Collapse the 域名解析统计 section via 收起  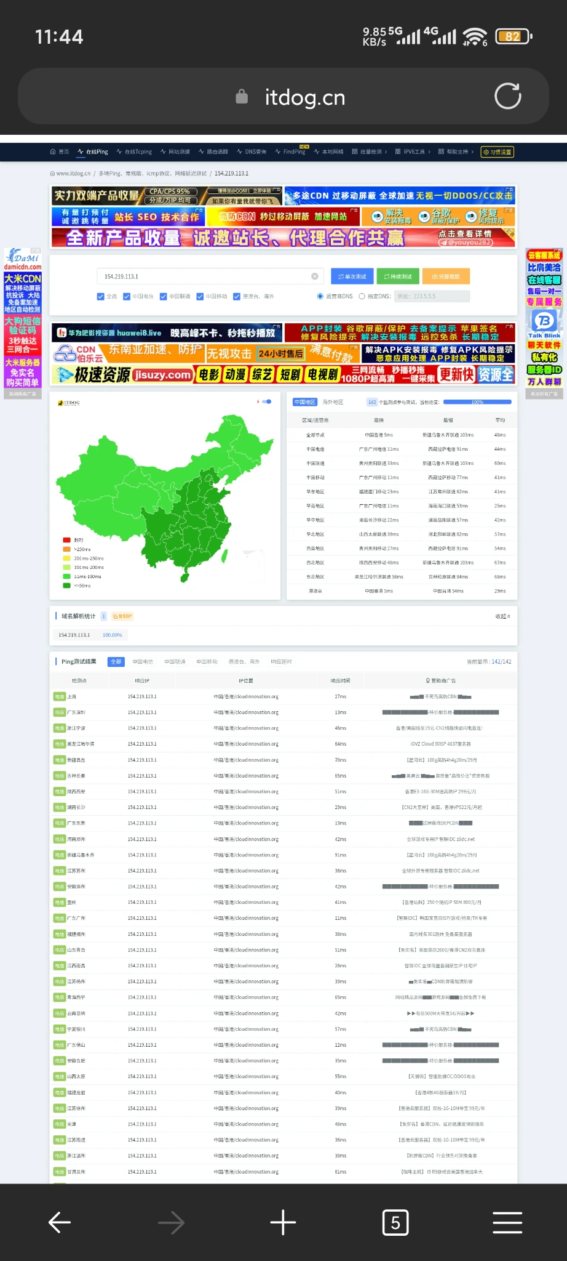(x=502, y=616)
